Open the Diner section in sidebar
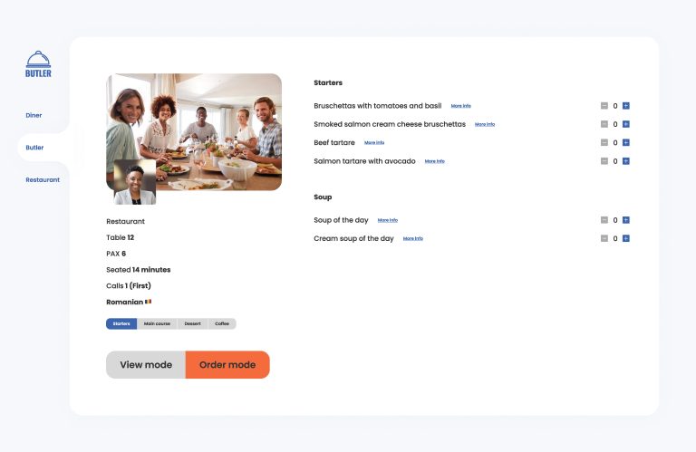Image resolution: width=696 pixels, height=452 pixels. click(x=34, y=115)
